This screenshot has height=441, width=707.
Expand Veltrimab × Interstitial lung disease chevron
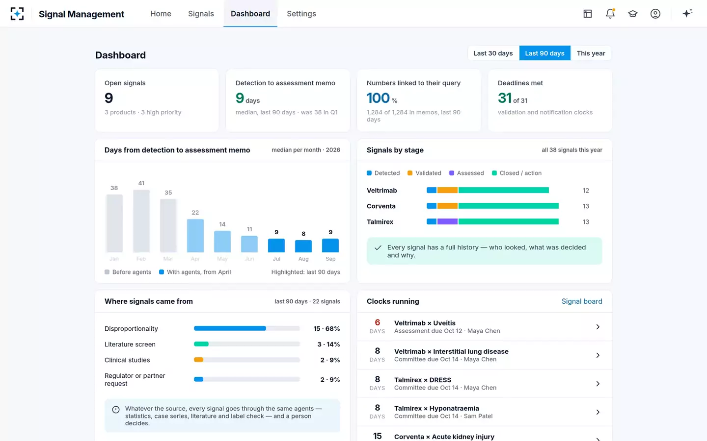click(x=598, y=355)
